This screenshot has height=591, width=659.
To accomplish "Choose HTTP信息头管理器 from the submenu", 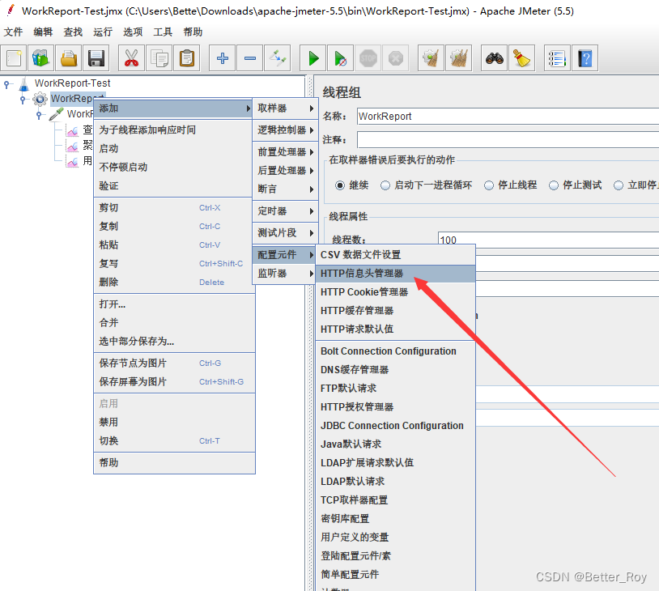I will [396, 274].
